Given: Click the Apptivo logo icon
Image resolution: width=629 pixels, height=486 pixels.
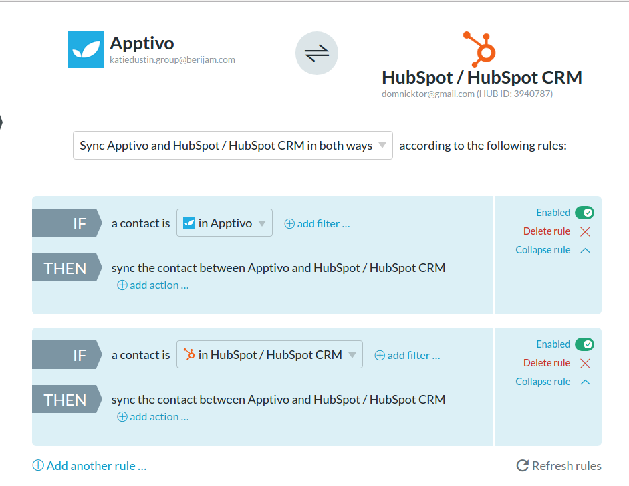Looking at the screenshot, I should [86, 49].
